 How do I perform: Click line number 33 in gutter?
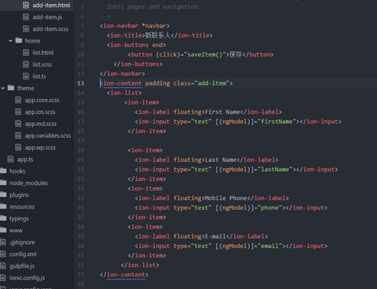pos(81,275)
